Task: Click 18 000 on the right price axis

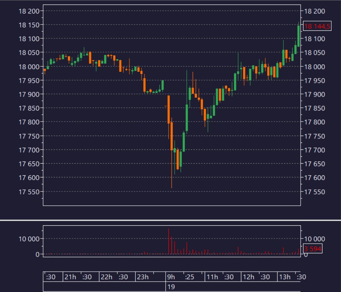Action: pyautogui.click(x=314, y=67)
